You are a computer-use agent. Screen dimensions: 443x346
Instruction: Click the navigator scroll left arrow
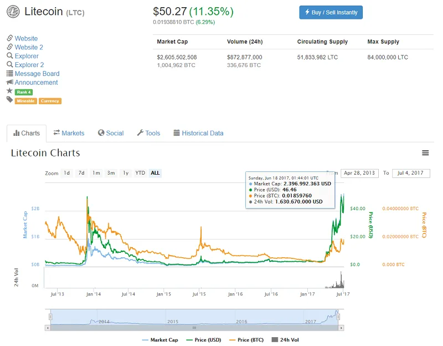(48, 328)
